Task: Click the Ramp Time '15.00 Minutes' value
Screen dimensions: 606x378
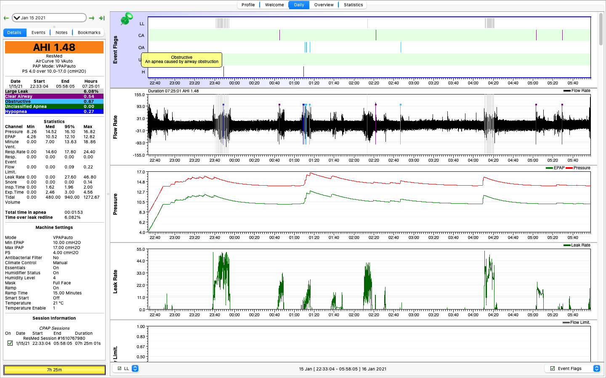Action: pos(67,293)
